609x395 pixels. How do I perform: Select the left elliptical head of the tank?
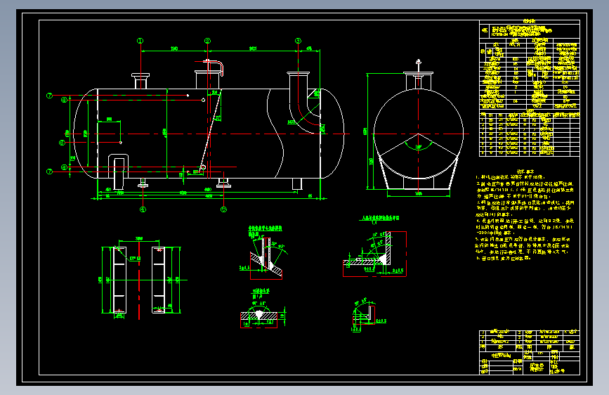coord(85,134)
